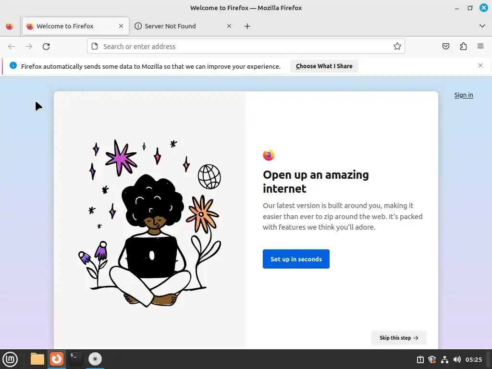Open the Files folder in taskbar
This screenshot has height=369, width=492.
[x=37, y=359]
